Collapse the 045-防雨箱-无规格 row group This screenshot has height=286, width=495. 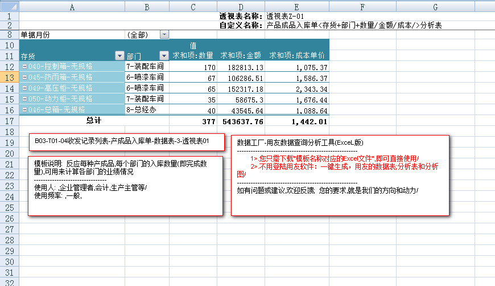[24, 77]
